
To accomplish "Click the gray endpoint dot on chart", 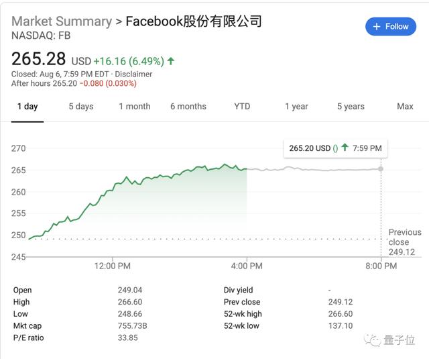I will point(381,169).
